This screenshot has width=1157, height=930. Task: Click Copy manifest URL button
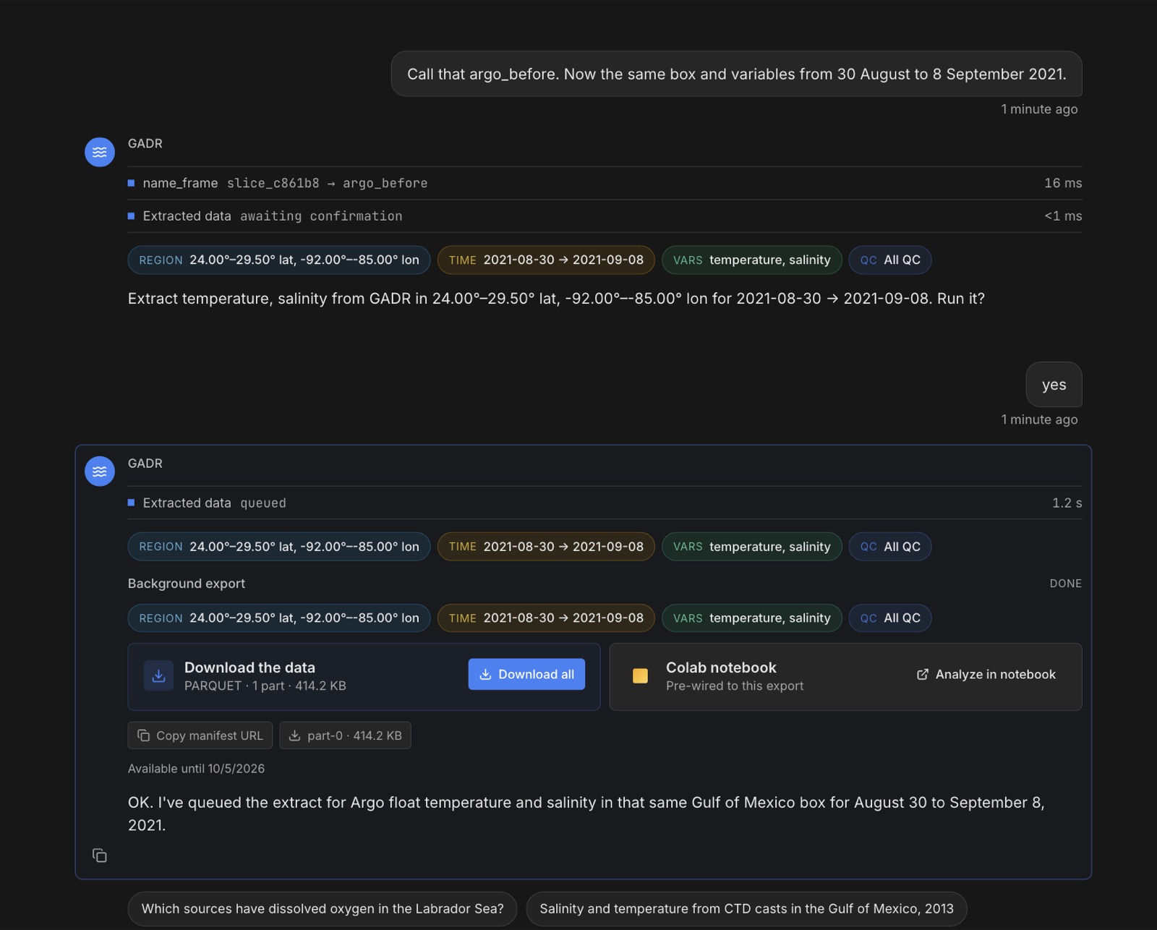point(200,735)
